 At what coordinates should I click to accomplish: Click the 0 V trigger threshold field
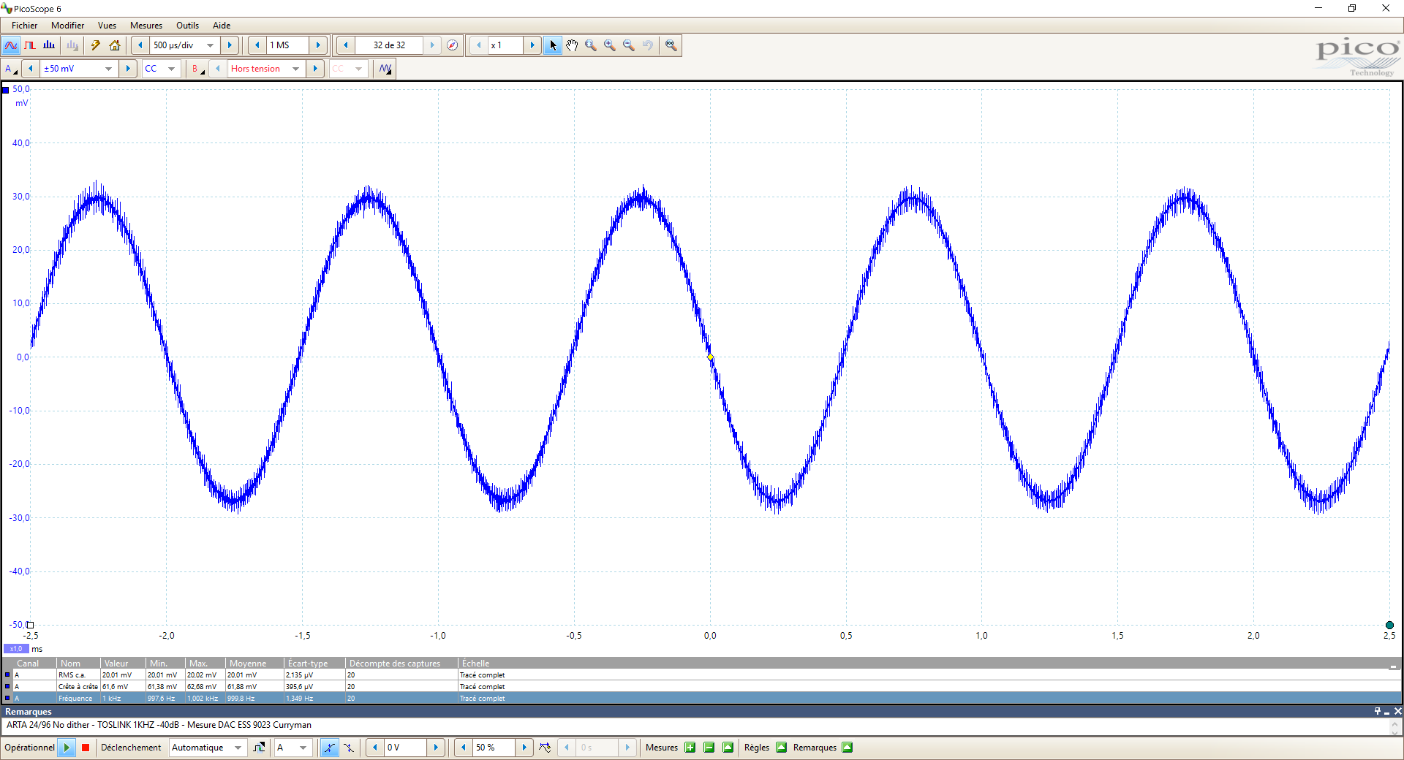(x=406, y=748)
